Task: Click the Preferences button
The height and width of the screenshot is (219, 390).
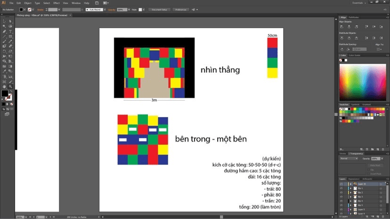Action: tap(181, 9)
